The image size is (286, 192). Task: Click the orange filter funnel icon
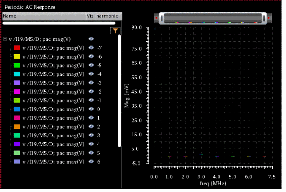(115, 31)
